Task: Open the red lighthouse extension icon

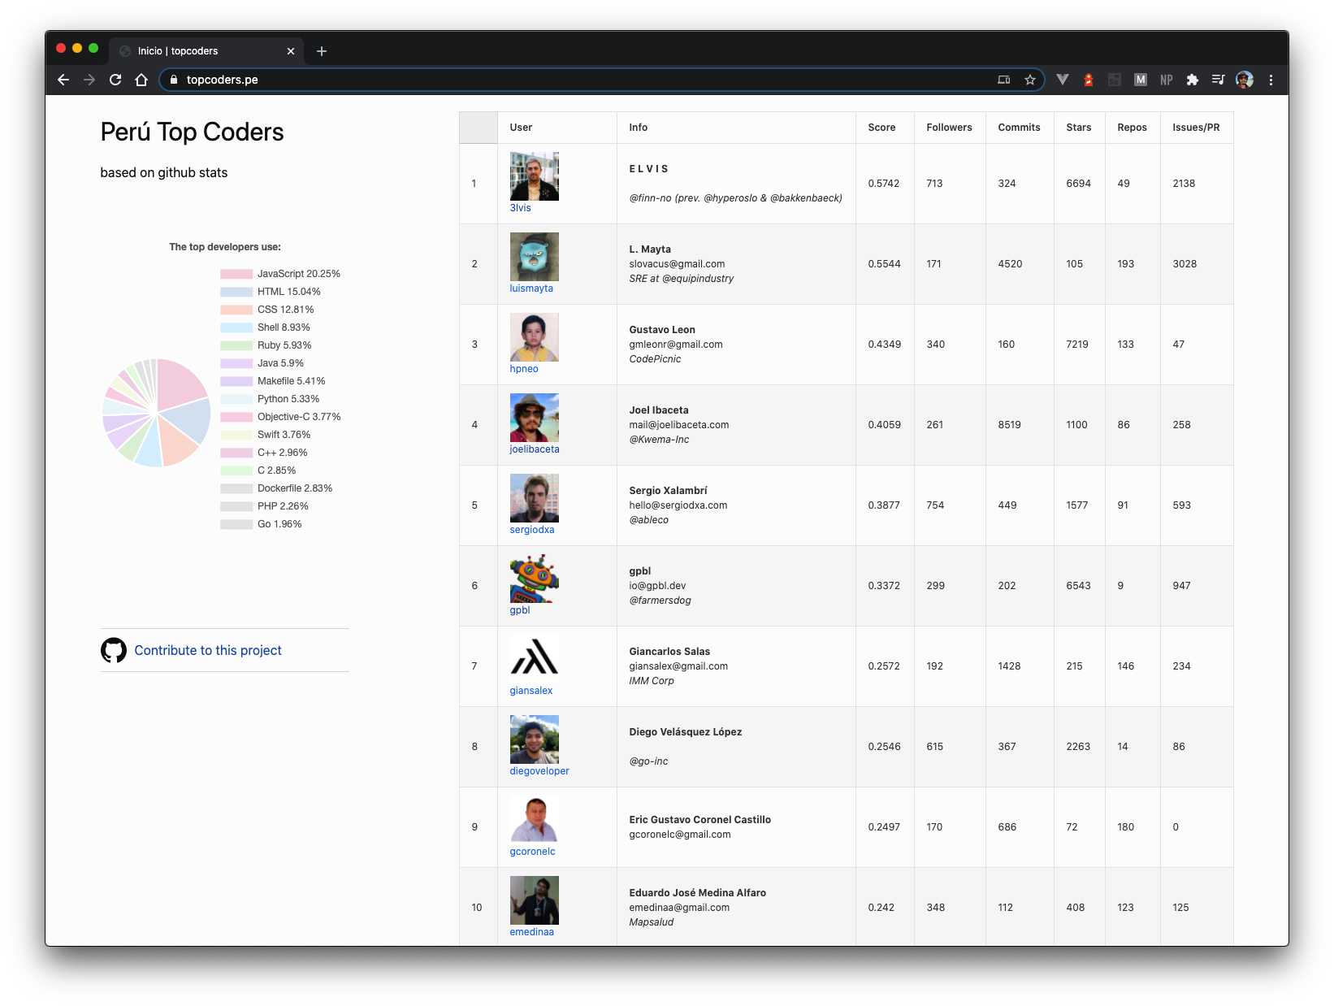Action: (x=1089, y=80)
